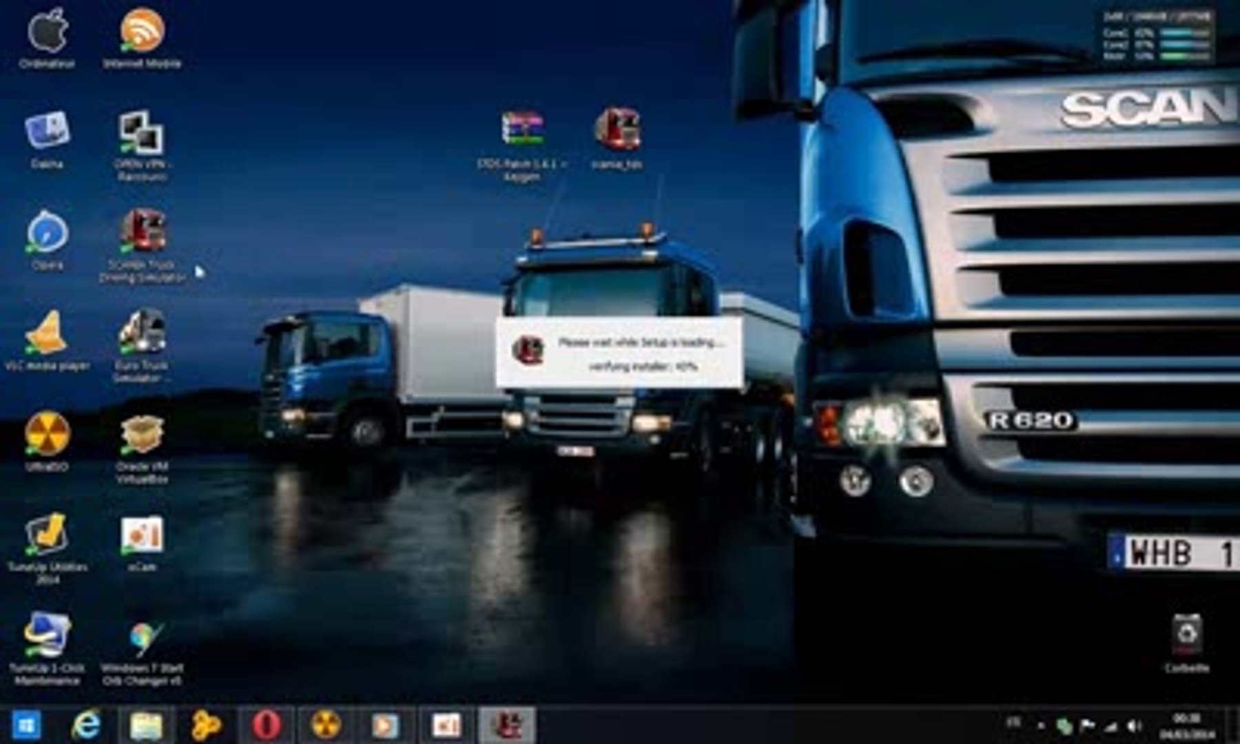This screenshot has width=1240, height=744.
Task: Open the network signal tray icon
Action: point(1110,725)
